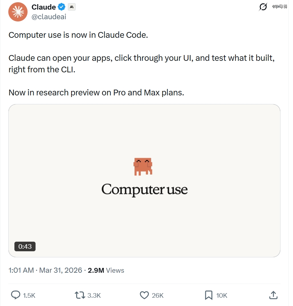Click the reply speech bubble icon
Viewport: 293px width, 306px height.
pyautogui.click(x=15, y=295)
